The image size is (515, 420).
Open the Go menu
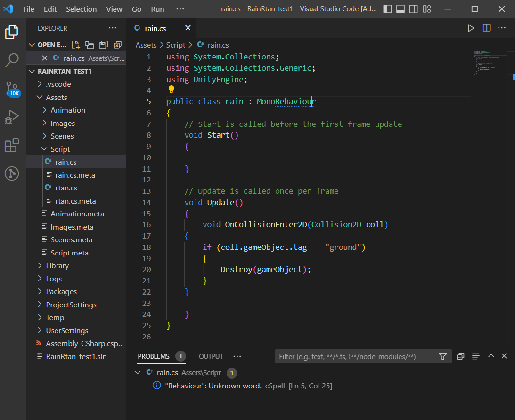pyautogui.click(x=137, y=9)
